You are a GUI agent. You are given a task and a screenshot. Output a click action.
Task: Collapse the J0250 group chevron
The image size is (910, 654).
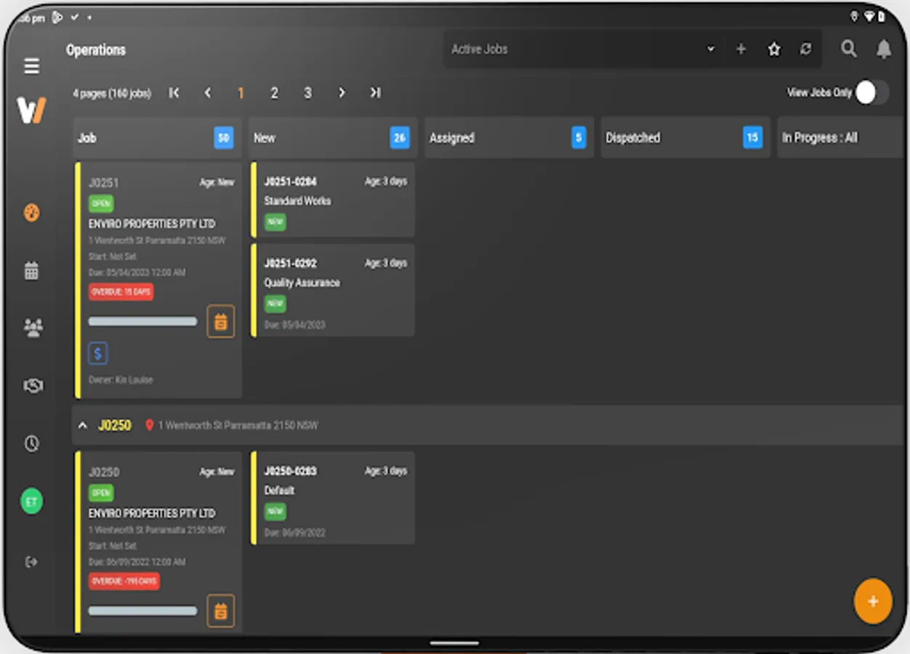pyautogui.click(x=83, y=425)
